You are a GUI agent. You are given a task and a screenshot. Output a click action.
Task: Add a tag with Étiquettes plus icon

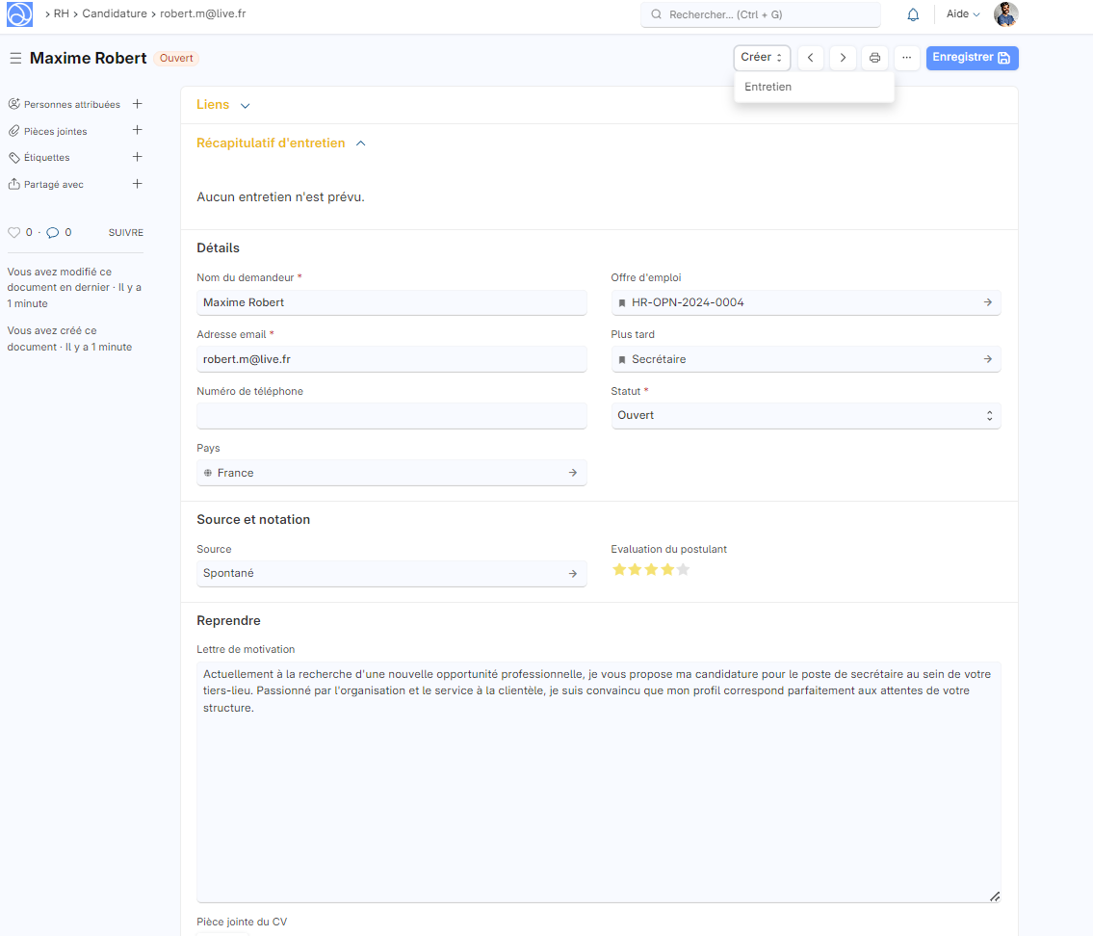pos(137,157)
